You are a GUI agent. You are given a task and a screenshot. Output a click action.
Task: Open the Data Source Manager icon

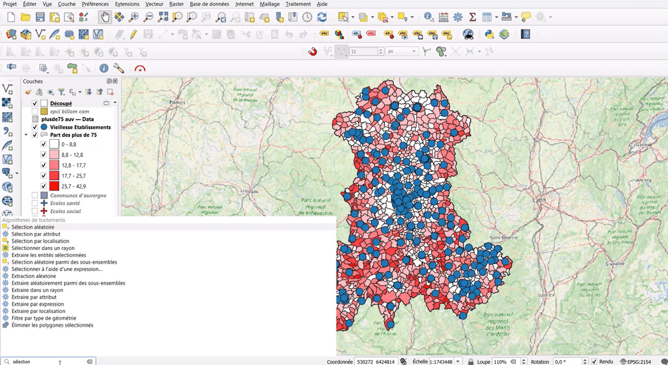[x=11, y=34]
